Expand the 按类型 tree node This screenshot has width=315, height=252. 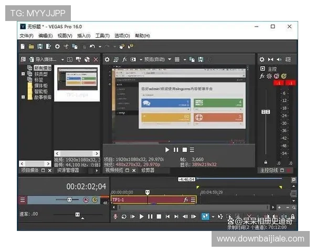(23, 74)
